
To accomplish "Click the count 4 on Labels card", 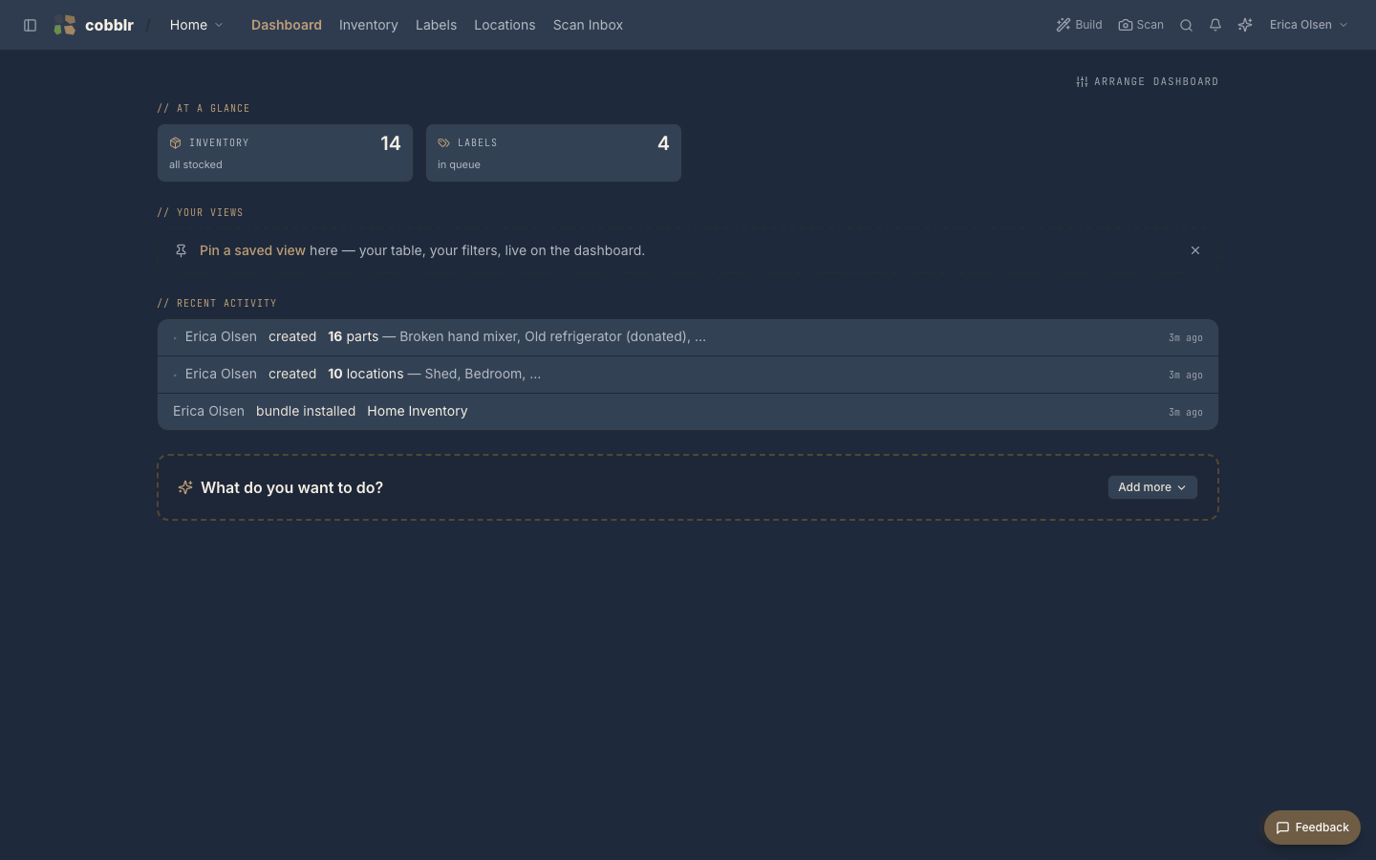I will point(663,143).
